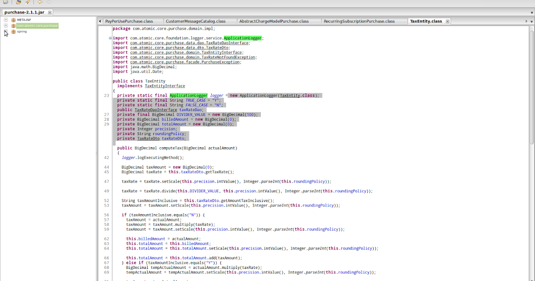Select META-INF in the tree
535x281 pixels.
click(x=24, y=20)
